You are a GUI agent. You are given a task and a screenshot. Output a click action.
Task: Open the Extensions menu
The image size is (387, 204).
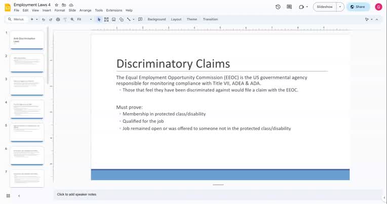tap(114, 10)
